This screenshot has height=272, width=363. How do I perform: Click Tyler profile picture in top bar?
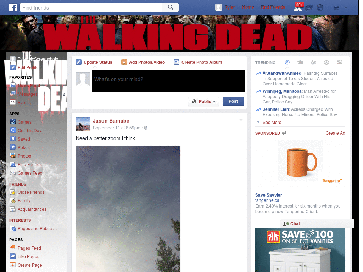coord(218,7)
